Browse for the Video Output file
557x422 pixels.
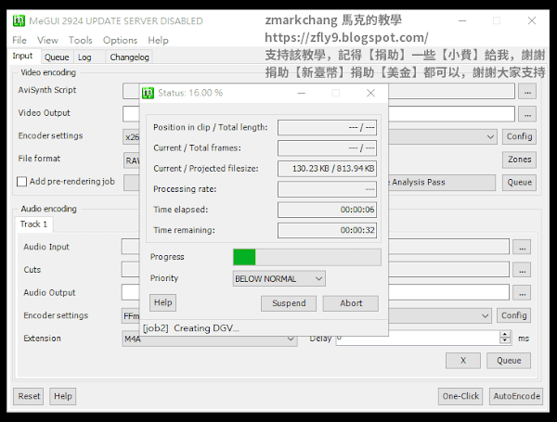coord(527,115)
